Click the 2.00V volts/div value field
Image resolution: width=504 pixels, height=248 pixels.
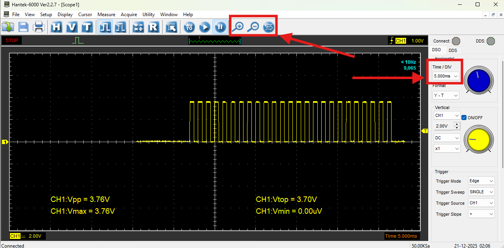[444, 126]
